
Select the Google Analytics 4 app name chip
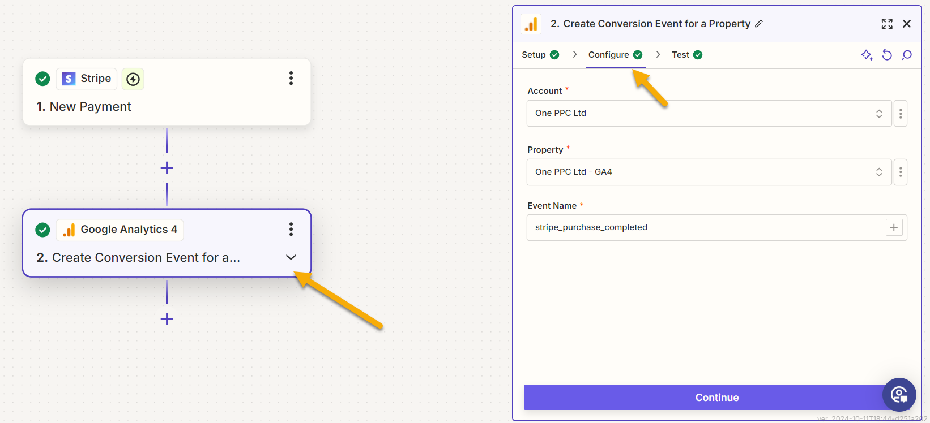pyautogui.click(x=120, y=230)
